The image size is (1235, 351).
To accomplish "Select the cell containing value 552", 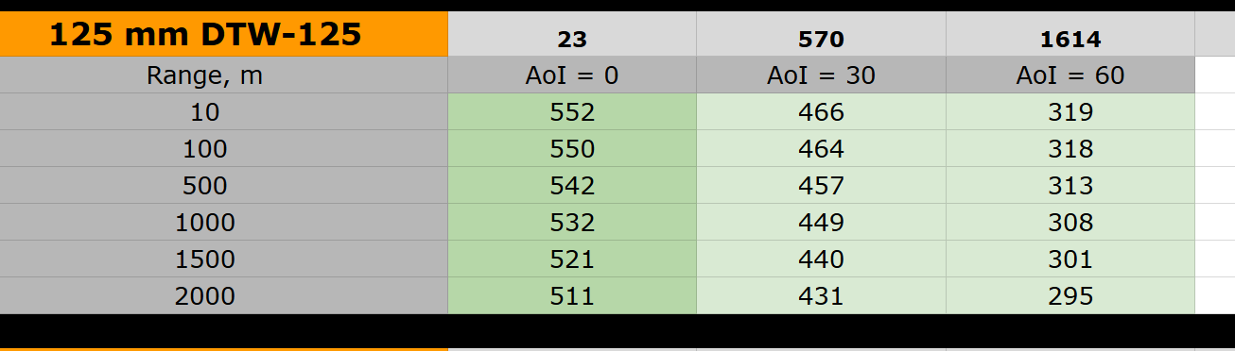I will pyautogui.click(x=572, y=112).
